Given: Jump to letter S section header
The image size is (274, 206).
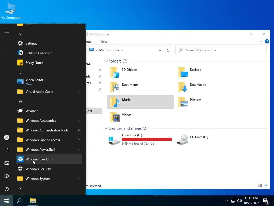Looking at the screenshot, I should coord(20,34).
